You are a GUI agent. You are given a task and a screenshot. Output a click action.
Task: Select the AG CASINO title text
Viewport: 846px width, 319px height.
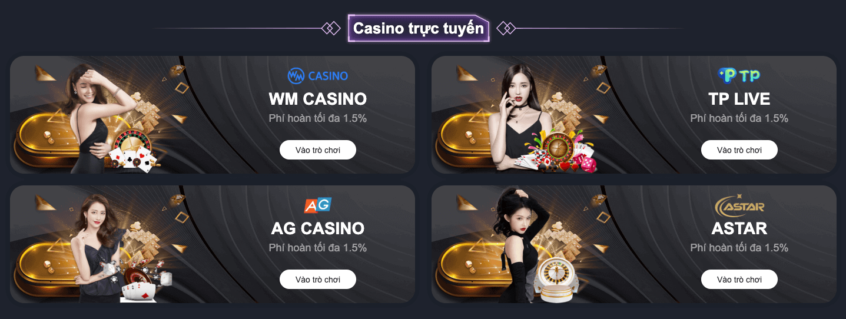click(x=318, y=228)
